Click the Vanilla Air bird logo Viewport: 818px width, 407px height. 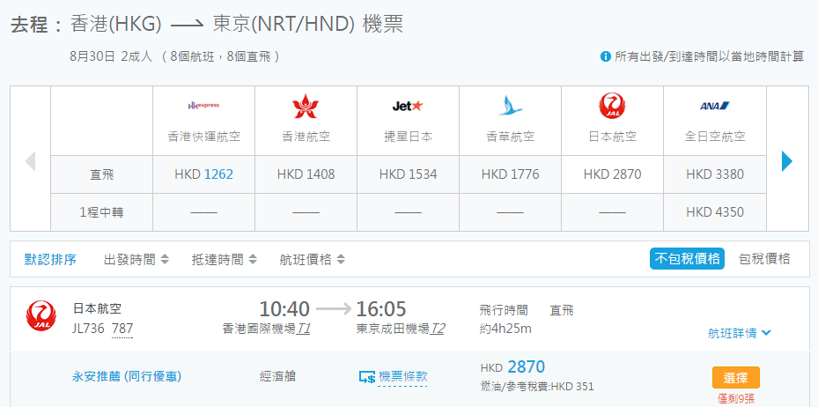coord(510,107)
